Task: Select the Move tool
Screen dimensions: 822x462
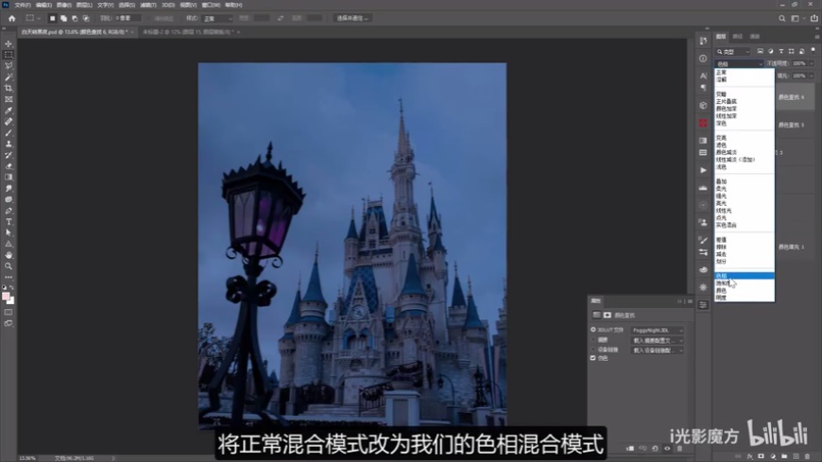Action: (x=9, y=44)
